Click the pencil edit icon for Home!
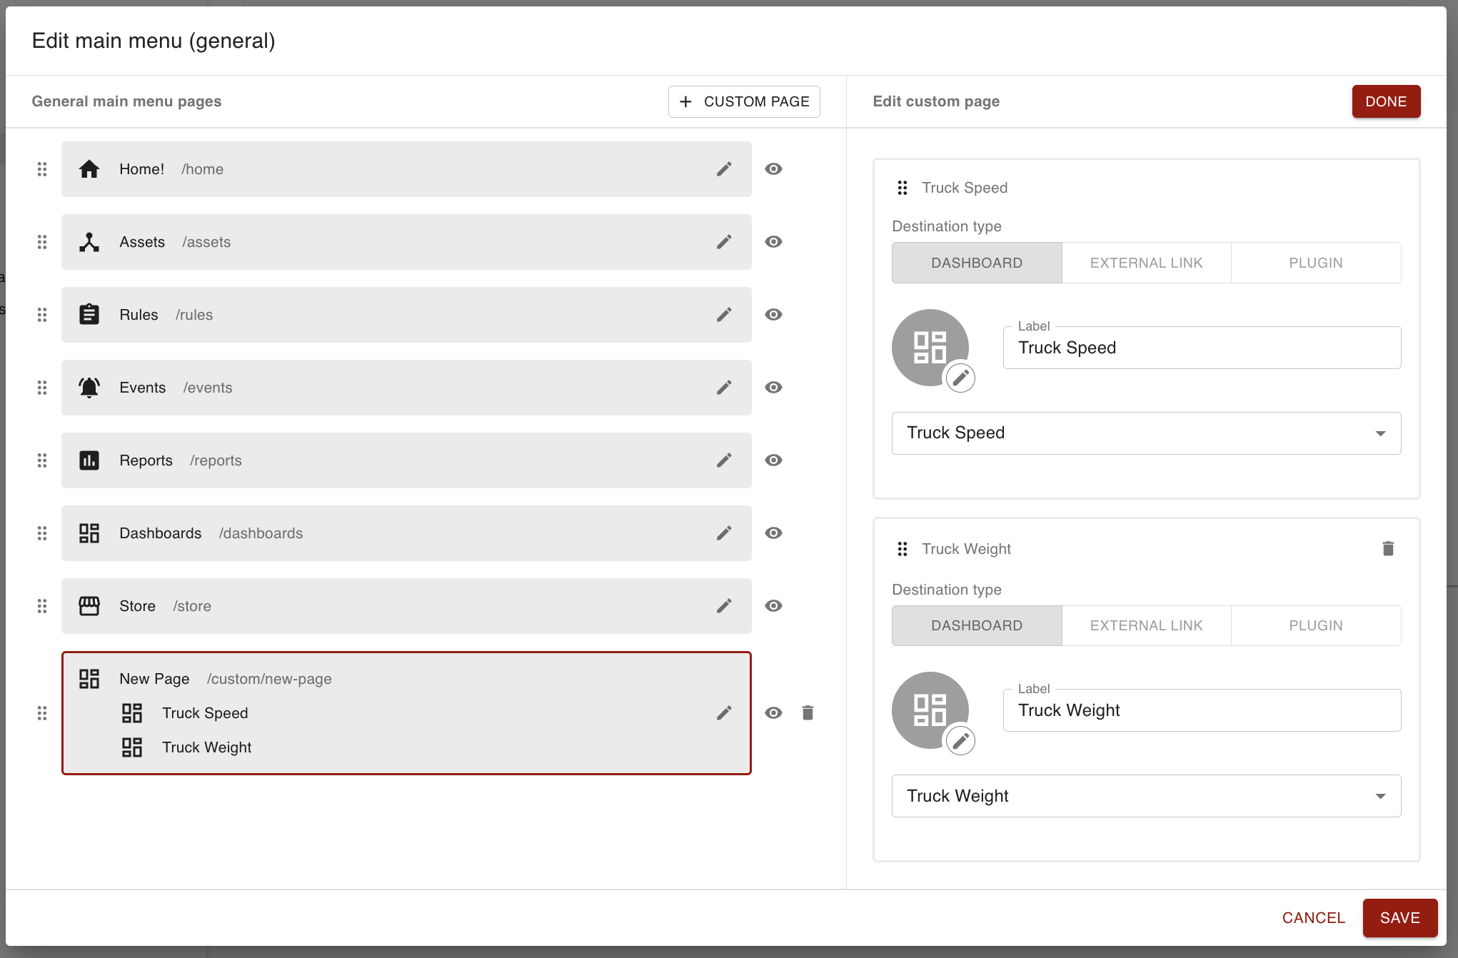Image resolution: width=1458 pixels, height=958 pixels. 724,169
